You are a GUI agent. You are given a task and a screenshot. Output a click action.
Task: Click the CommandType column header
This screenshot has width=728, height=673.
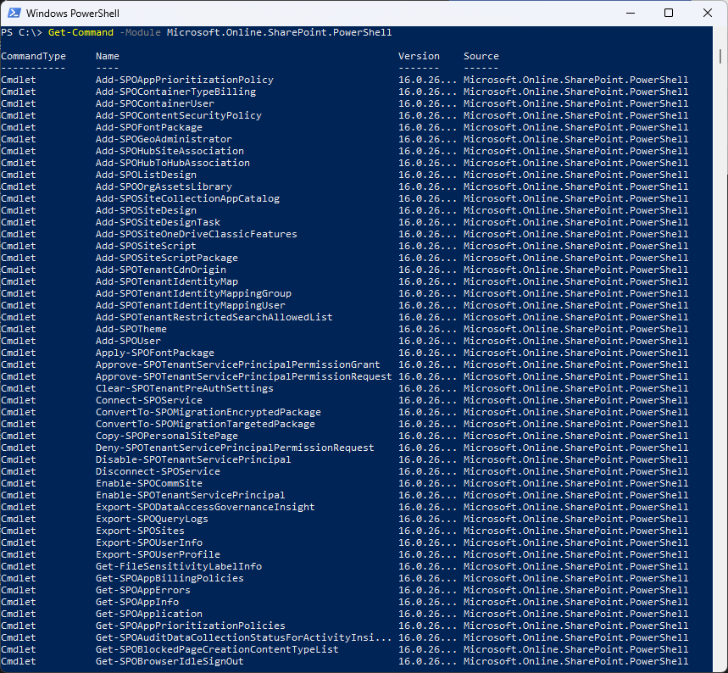33,56
